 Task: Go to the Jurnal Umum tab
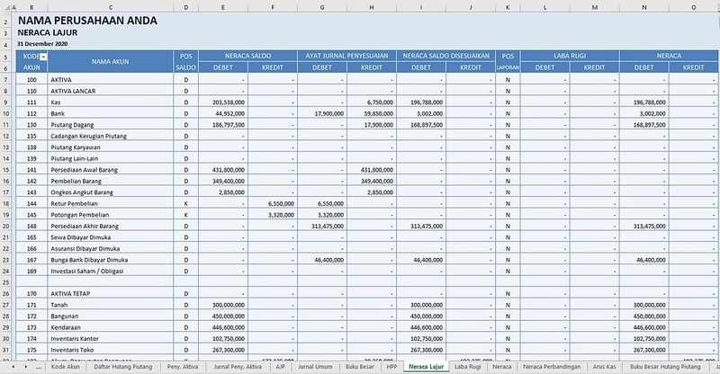[316, 367]
